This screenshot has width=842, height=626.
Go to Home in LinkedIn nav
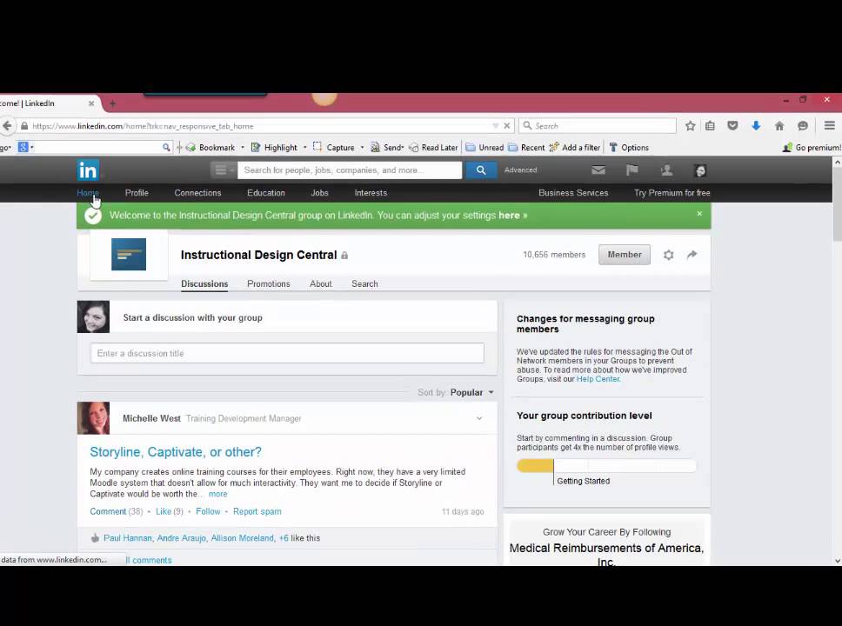tap(88, 193)
